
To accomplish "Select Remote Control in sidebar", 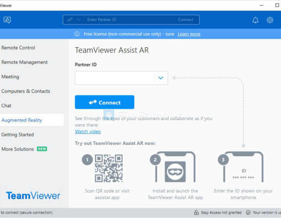I will [18, 48].
